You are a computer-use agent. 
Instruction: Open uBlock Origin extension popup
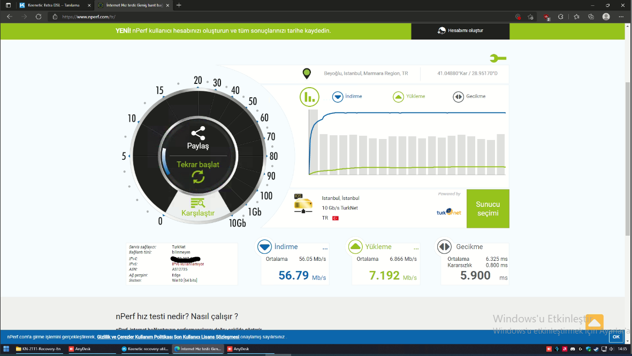click(547, 17)
